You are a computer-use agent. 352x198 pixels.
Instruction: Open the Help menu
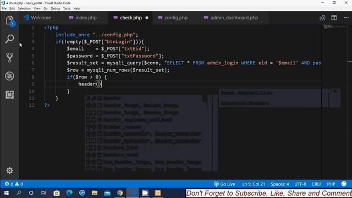76,9
